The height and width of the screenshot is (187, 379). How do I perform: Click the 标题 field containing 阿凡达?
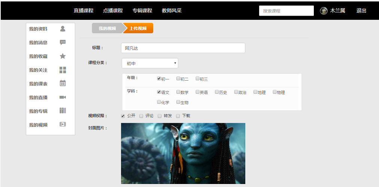(183, 48)
